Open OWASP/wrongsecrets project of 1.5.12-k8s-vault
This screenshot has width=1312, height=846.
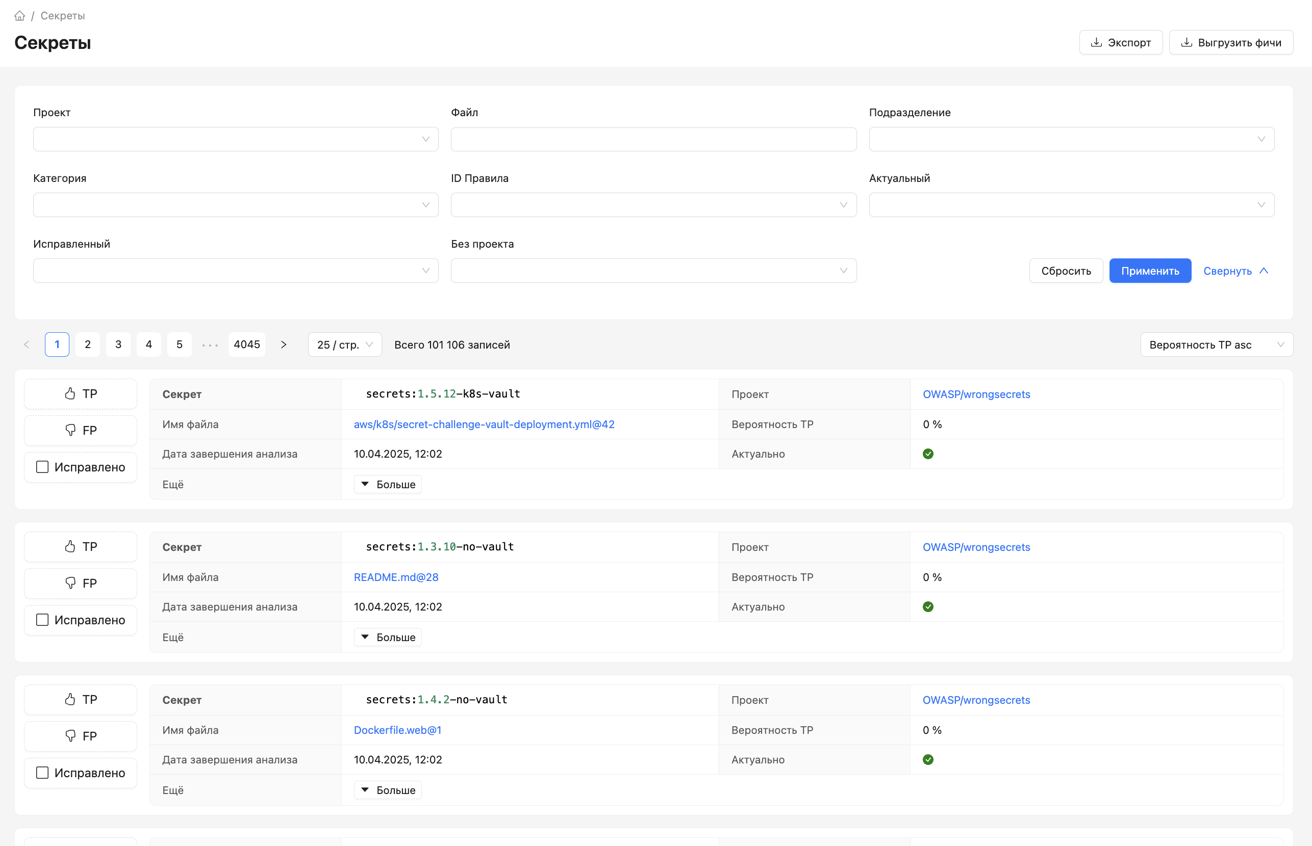[x=976, y=394]
